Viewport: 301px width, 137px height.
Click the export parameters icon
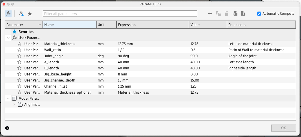coord(243,14)
